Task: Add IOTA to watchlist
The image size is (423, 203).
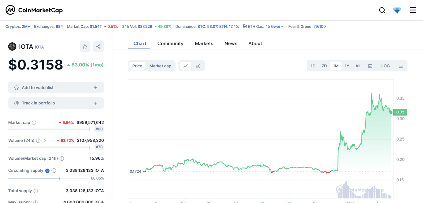Action: [x=56, y=88]
